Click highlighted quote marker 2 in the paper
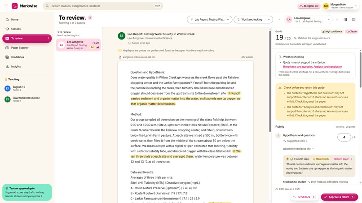 [x=234, y=151]
